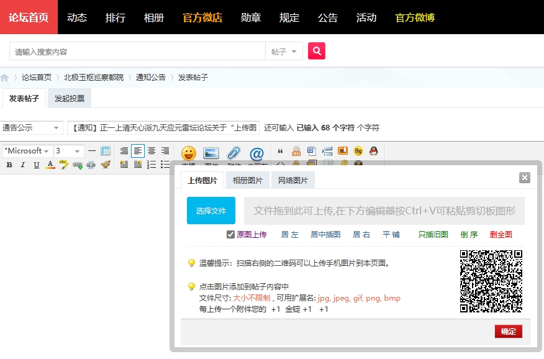
Task: Click the blue 选择文件 button
Action: [211, 211]
